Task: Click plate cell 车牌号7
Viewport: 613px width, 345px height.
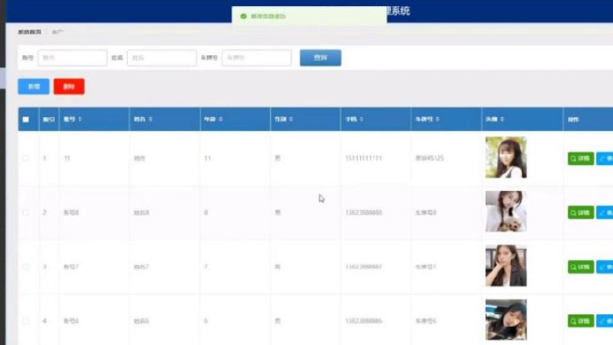Action: click(x=426, y=267)
